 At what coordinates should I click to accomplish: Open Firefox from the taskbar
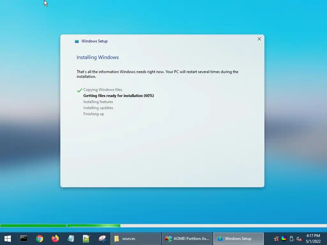55,239
